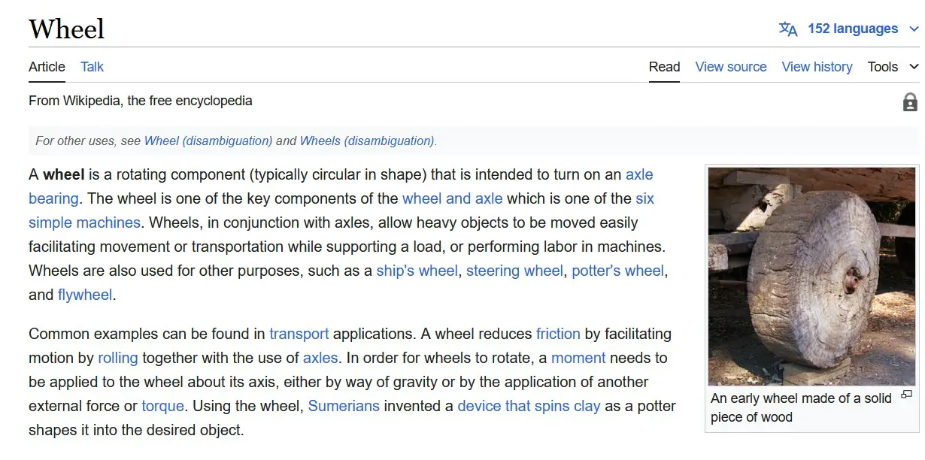Click the enlarge image icon in caption

906,395
